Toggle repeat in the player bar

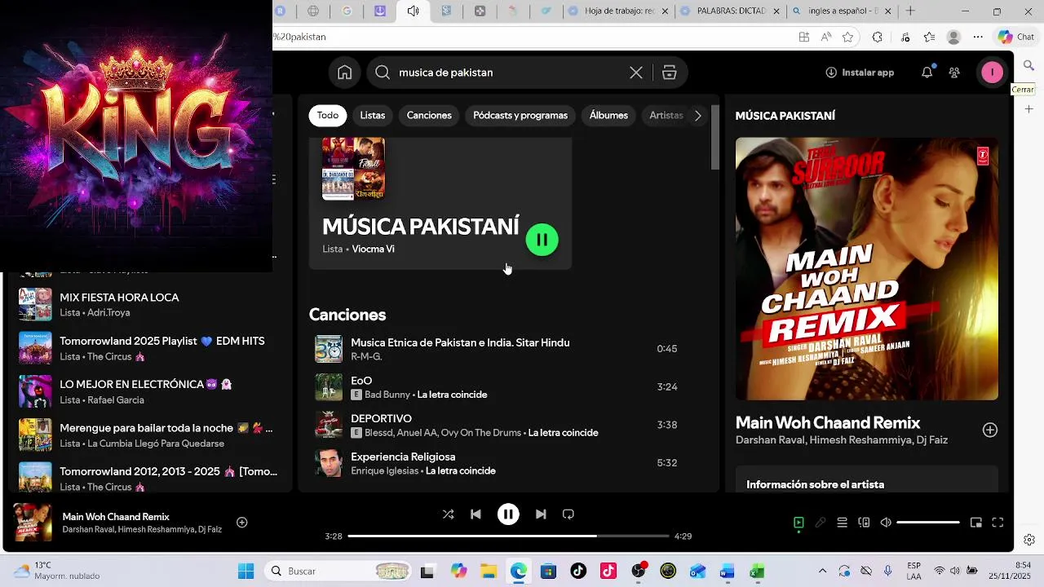pyautogui.click(x=568, y=514)
